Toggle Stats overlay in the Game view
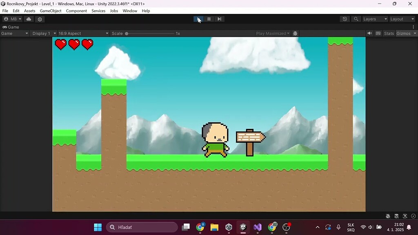 [x=389, y=33]
